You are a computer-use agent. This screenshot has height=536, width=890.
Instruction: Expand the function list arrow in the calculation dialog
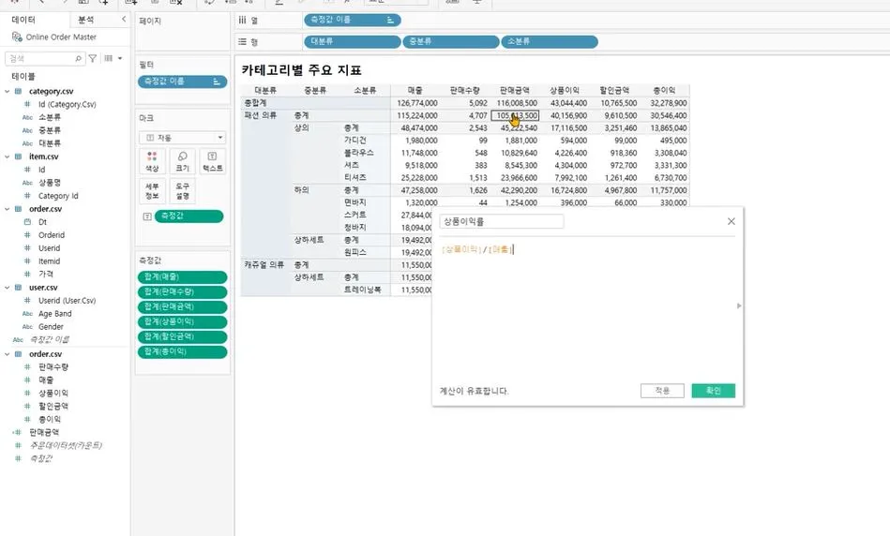[738, 305]
